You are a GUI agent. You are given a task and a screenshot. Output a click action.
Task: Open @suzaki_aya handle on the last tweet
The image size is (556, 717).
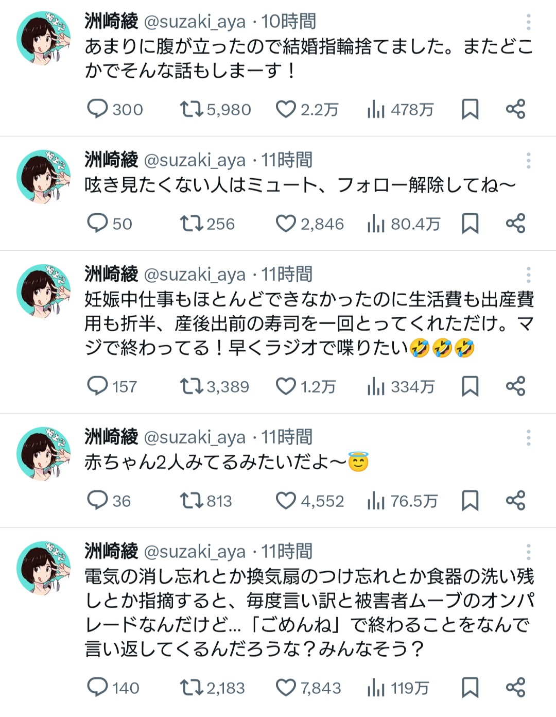coord(195,552)
